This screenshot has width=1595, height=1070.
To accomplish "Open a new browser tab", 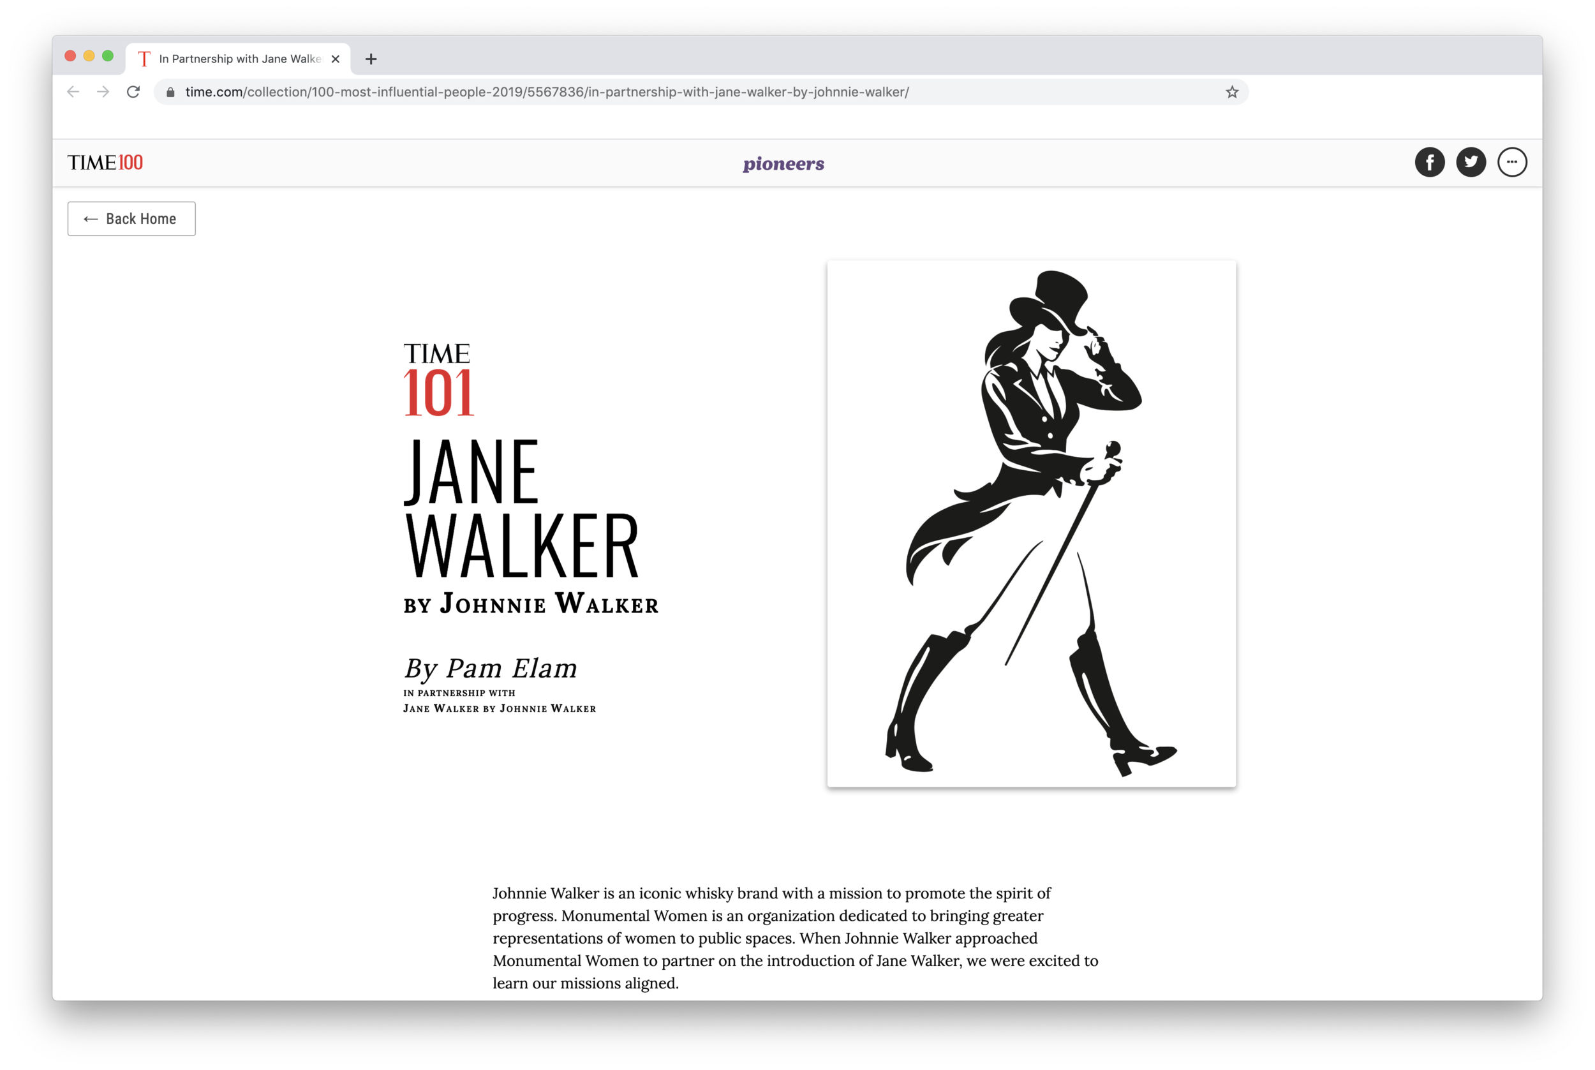I will point(371,59).
